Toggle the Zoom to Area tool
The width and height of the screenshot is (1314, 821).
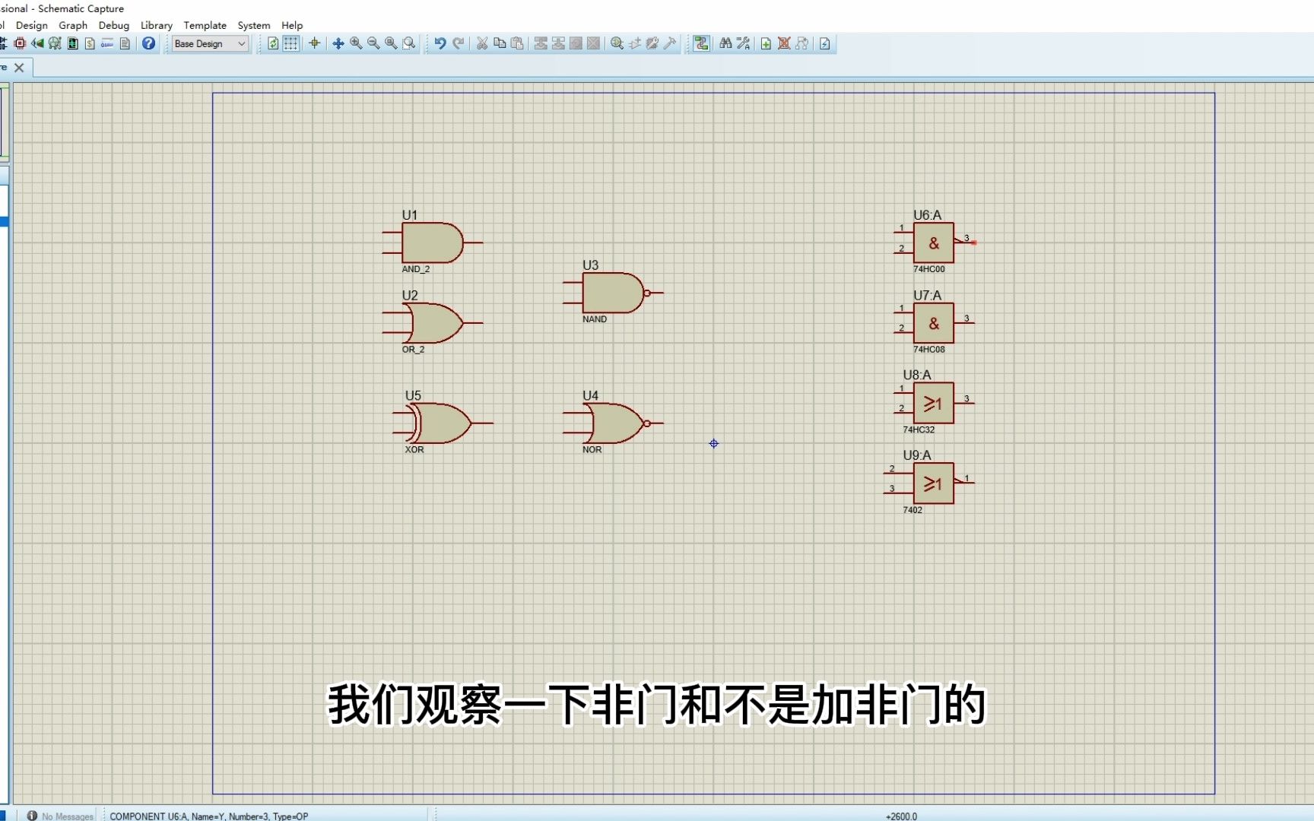click(x=408, y=43)
